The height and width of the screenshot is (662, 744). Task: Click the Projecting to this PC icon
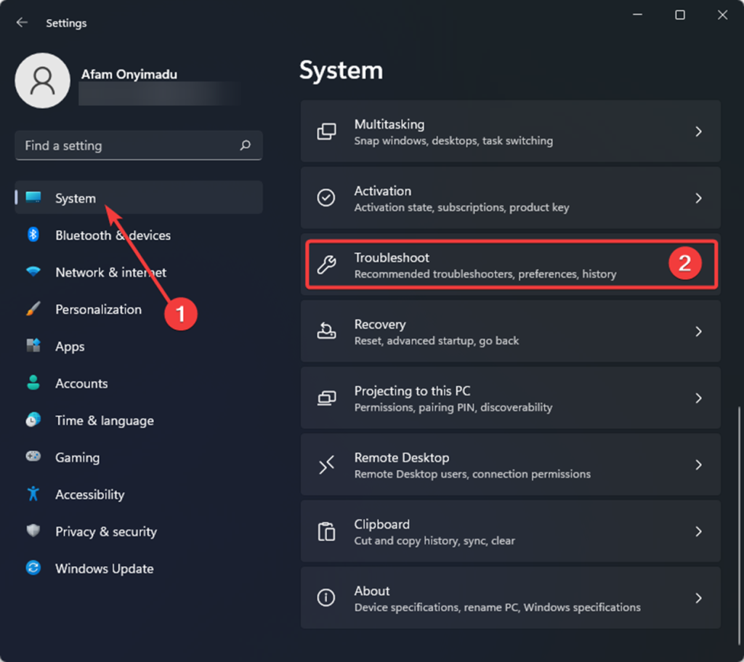point(326,397)
